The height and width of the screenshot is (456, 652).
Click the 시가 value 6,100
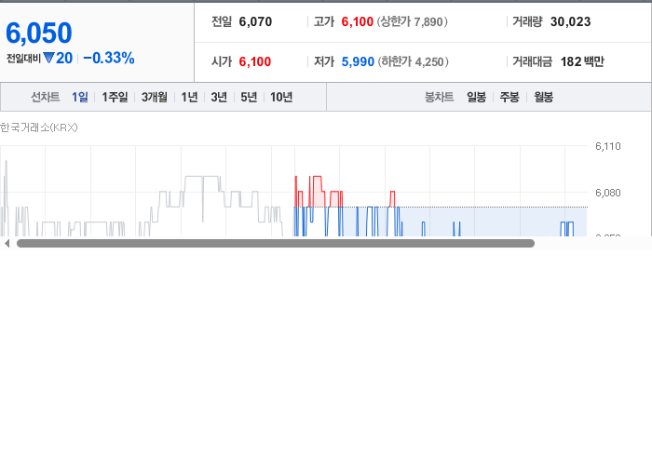(255, 61)
